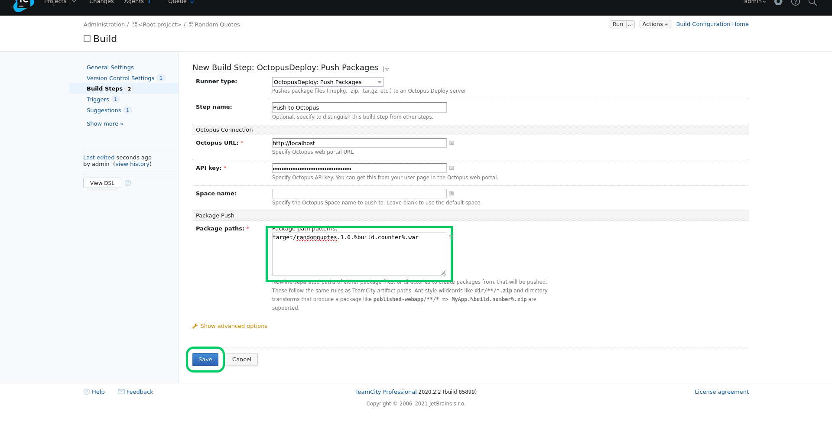The height and width of the screenshot is (431, 832).
Task: Click parameter icon beside Octopus URL
Action: coord(452,143)
